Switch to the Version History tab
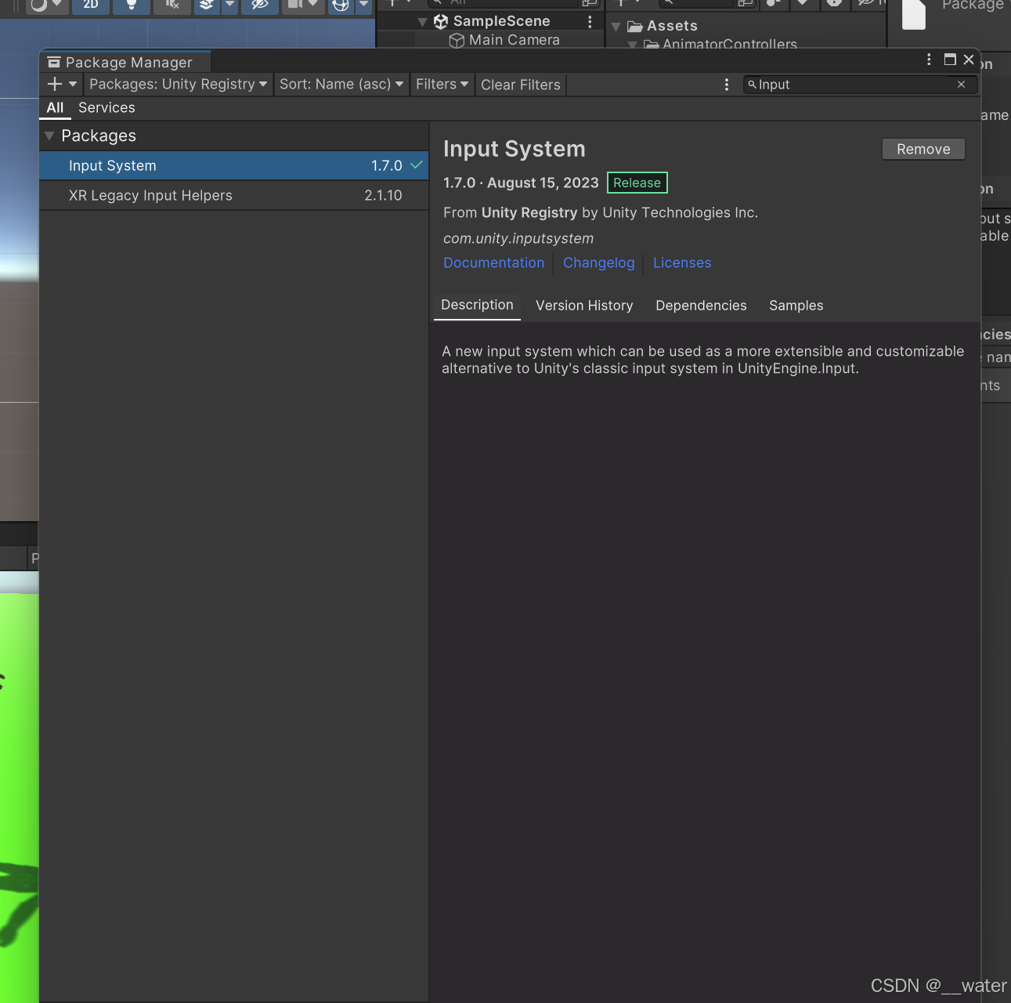1011x1003 pixels. coord(584,306)
